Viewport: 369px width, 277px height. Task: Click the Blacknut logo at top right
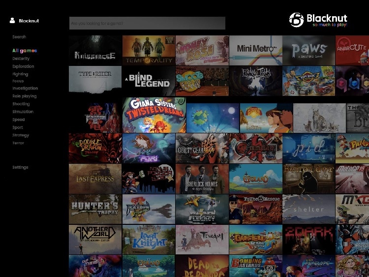click(318, 20)
